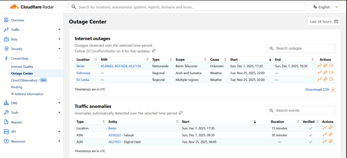Click the export icon in Benin outage row
This screenshot has height=158, width=347.
coord(332,66)
